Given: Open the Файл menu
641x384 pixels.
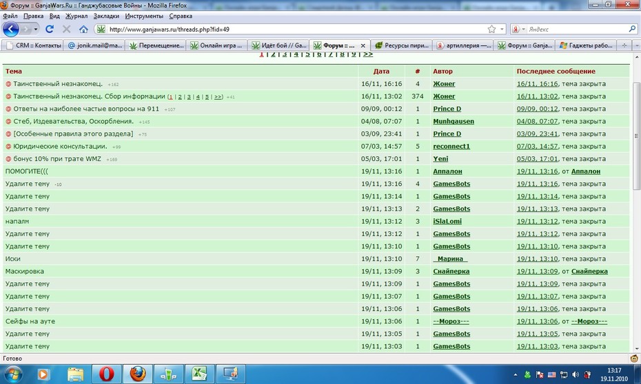Looking at the screenshot, I should [x=10, y=16].
